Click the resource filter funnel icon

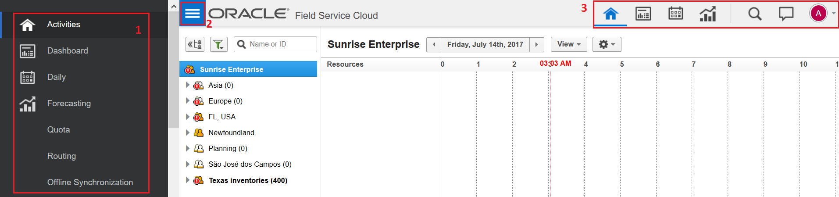point(218,44)
